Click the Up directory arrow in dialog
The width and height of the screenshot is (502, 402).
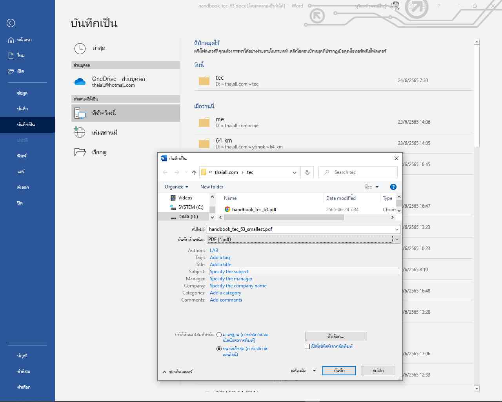(x=194, y=172)
